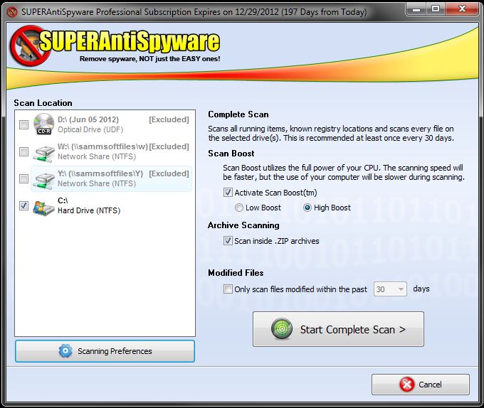Open the 30 days dropdown
The width and height of the screenshot is (484, 408).
[x=390, y=289]
